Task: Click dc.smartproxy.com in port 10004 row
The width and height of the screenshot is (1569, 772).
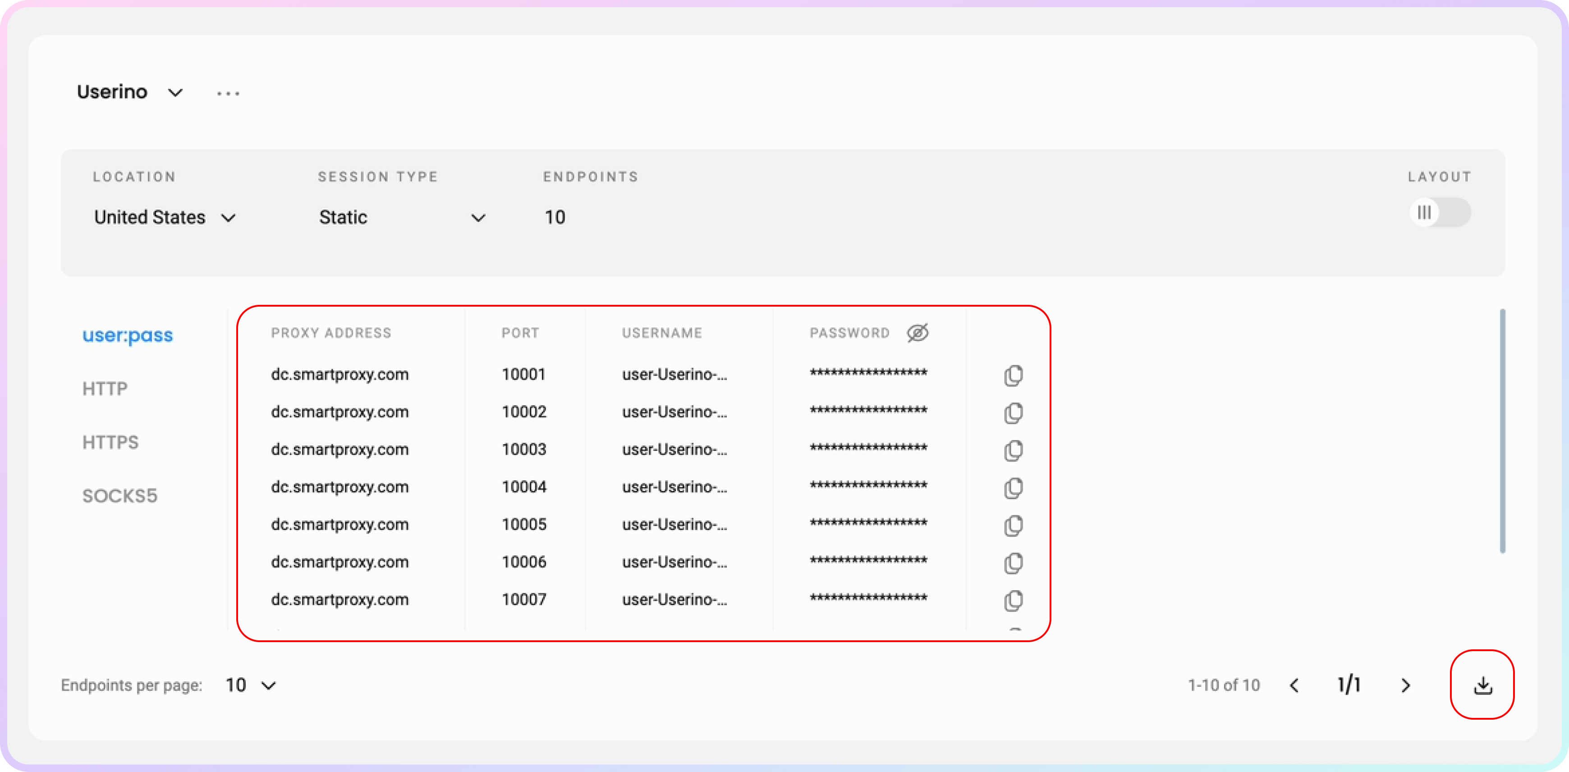Action: click(340, 487)
